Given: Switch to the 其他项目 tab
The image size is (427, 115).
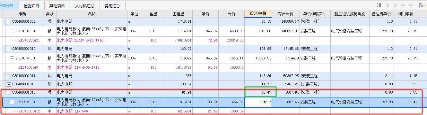Looking at the screenshot, I should [x=57, y=6].
